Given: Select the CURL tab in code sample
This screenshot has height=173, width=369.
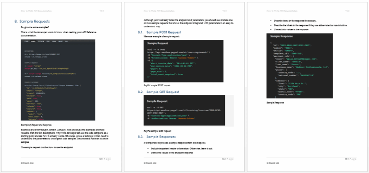Looking at the screenshot, I should [26, 41].
